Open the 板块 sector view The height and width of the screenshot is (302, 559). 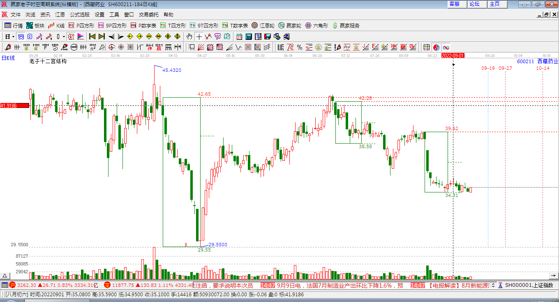(x=35, y=25)
